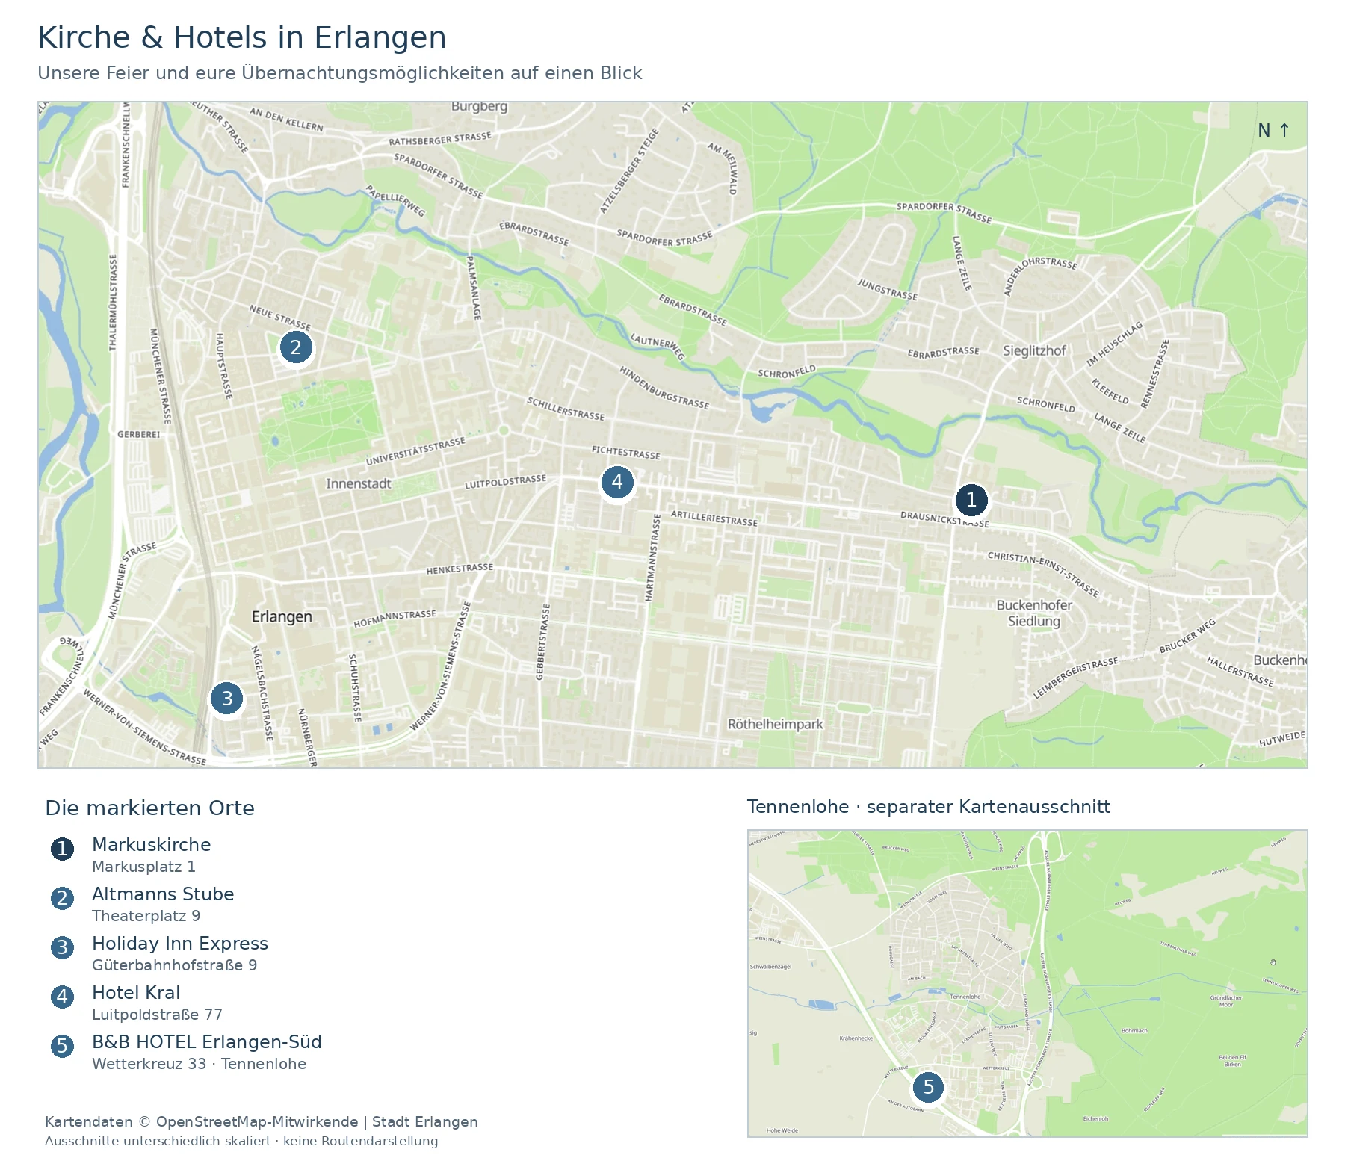Viewport: 1345px width, 1158px height.
Task: Click map marker 2 near Neue Strasse
Action: (296, 347)
